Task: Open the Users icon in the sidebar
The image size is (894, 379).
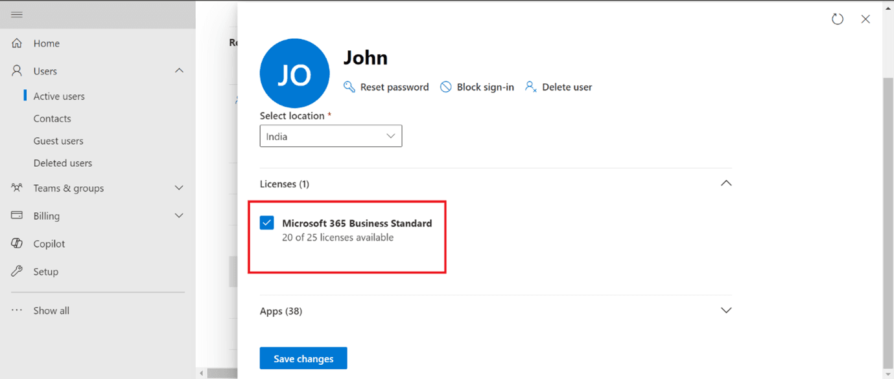Action: pyautogui.click(x=16, y=70)
